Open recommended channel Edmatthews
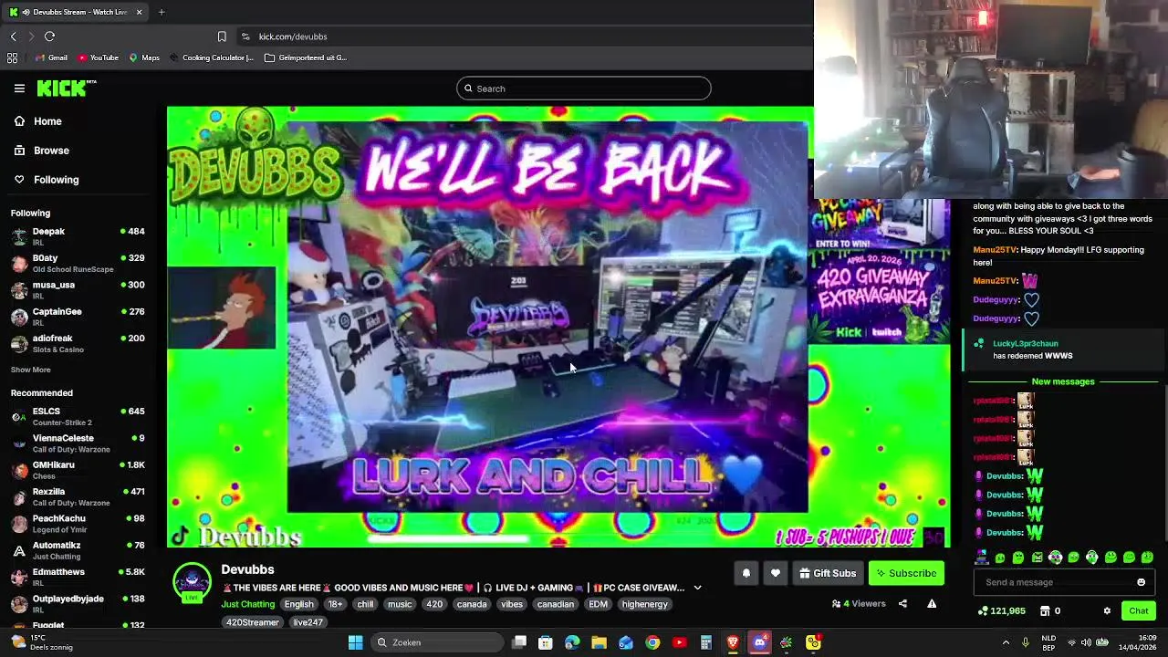1168x657 pixels. point(78,576)
